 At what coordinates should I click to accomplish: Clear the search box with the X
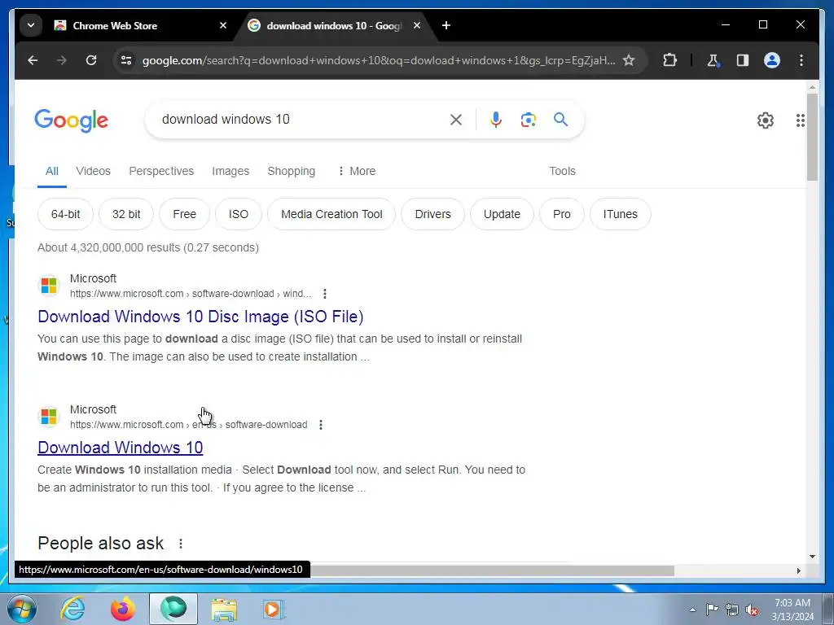point(456,120)
